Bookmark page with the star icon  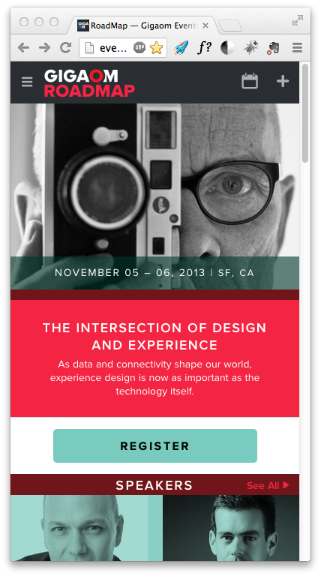[156, 48]
